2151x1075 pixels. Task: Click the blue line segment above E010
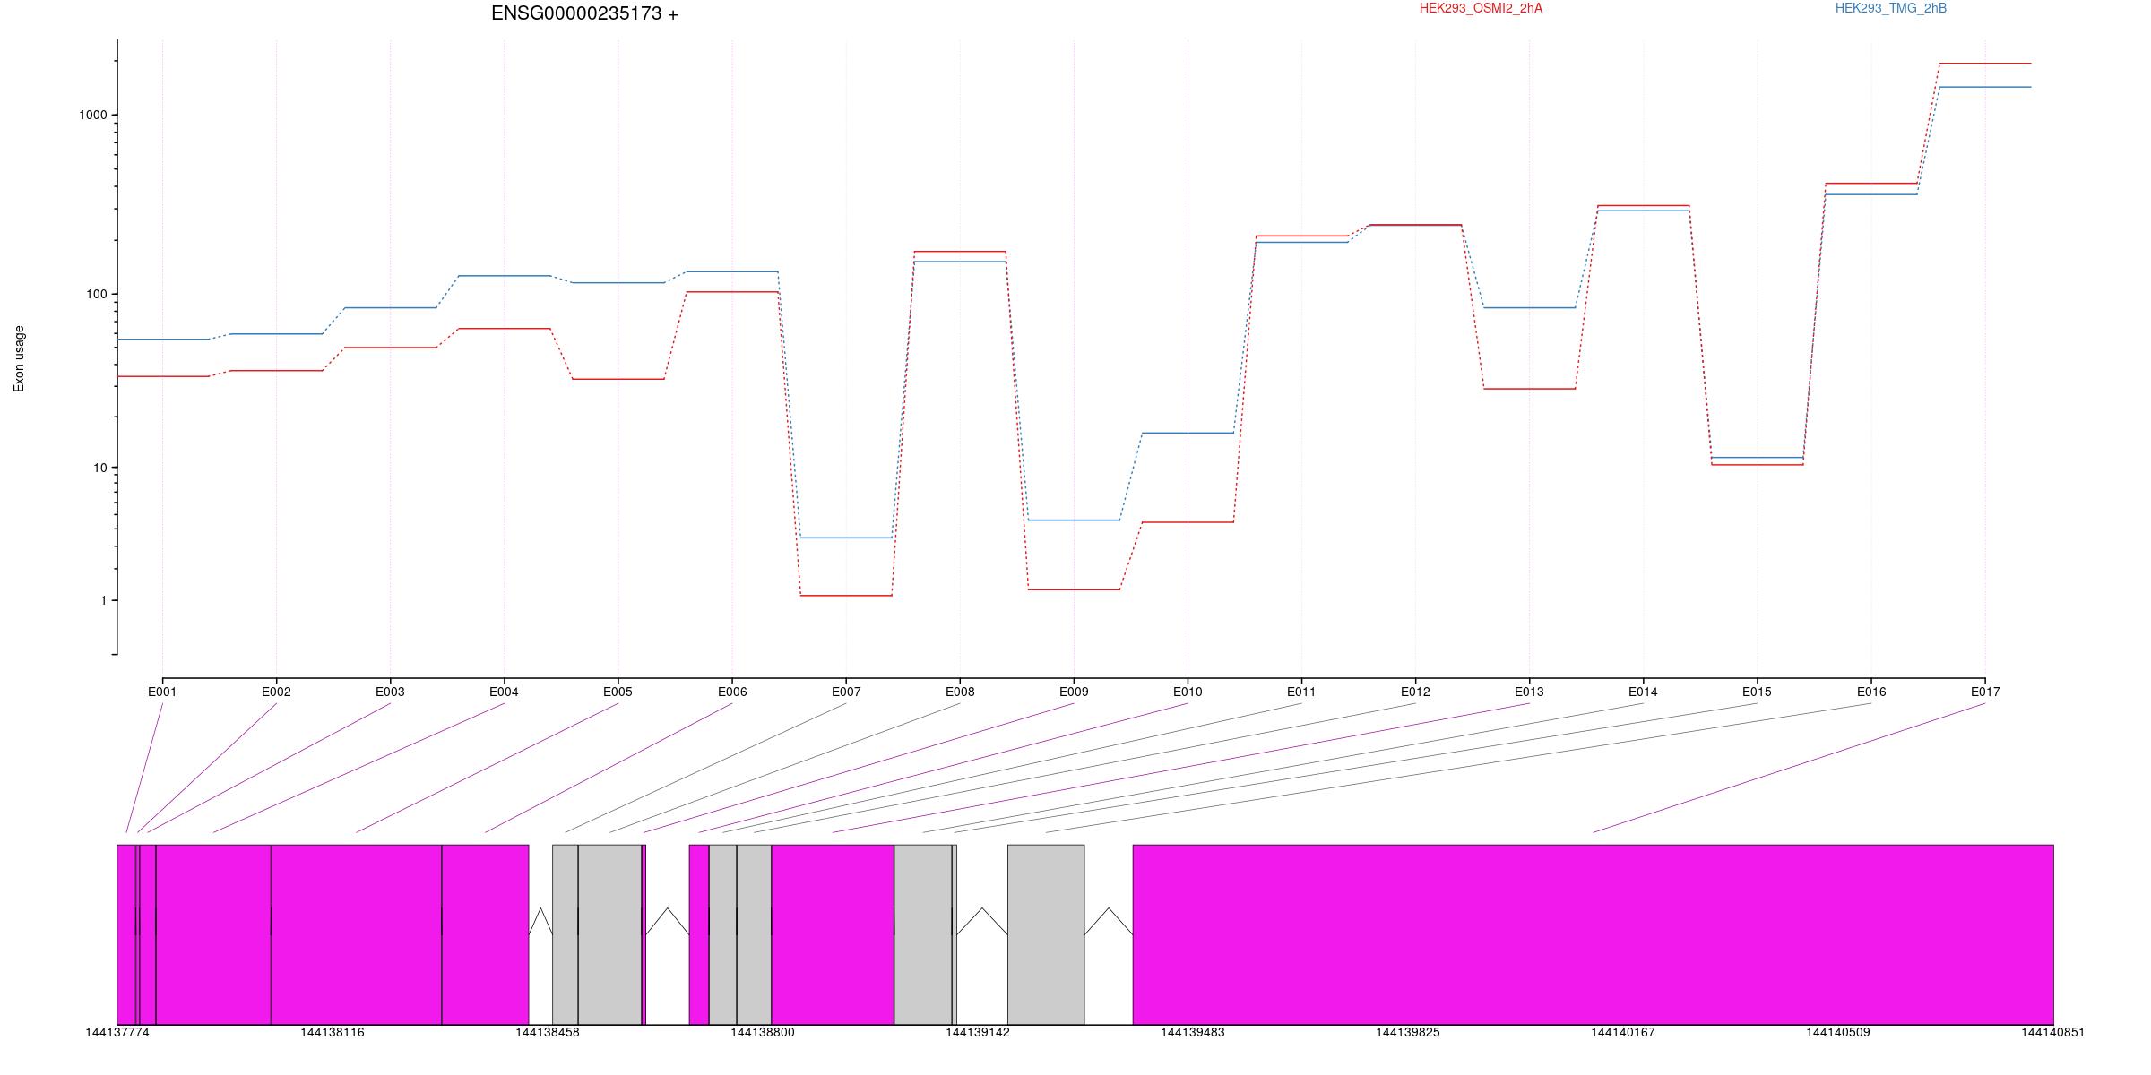tap(1188, 433)
